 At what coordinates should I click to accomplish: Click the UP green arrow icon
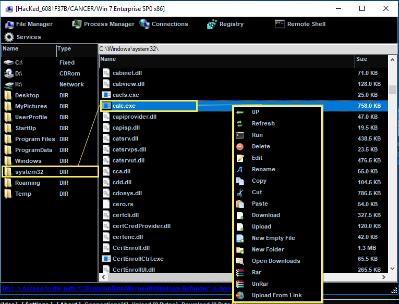240,112
